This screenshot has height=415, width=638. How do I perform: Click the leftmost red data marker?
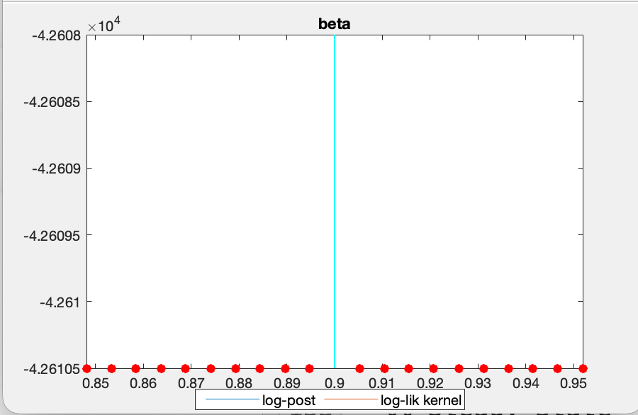(x=87, y=368)
